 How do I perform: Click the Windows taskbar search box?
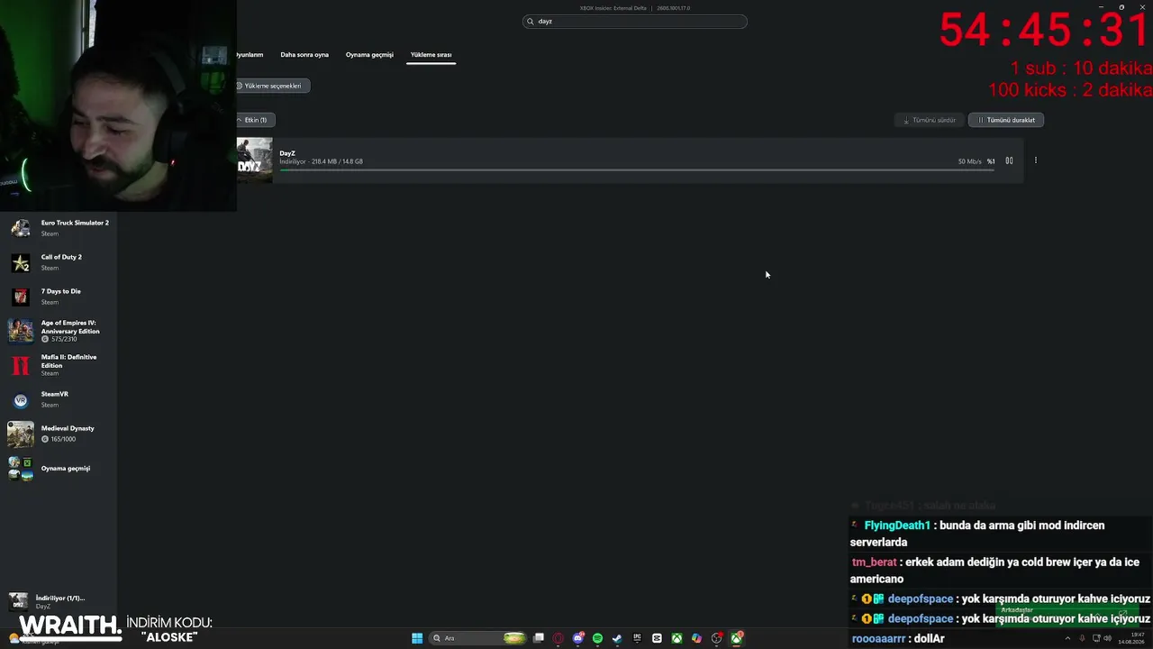point(477,638)
